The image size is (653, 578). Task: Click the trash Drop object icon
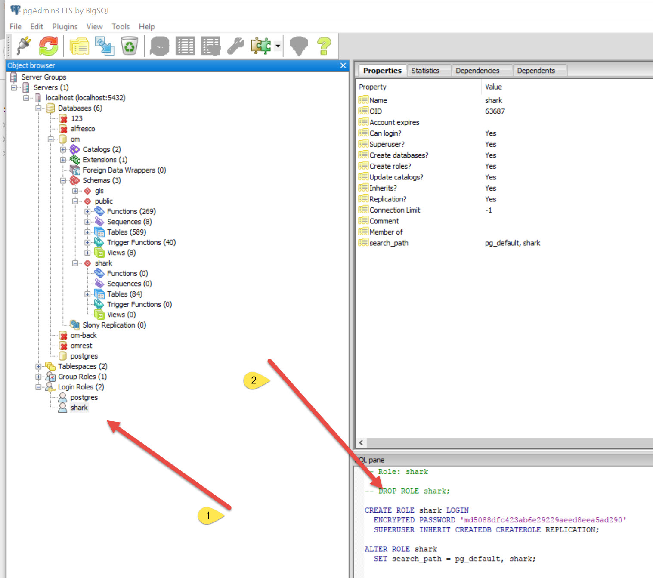pos(129,46)
